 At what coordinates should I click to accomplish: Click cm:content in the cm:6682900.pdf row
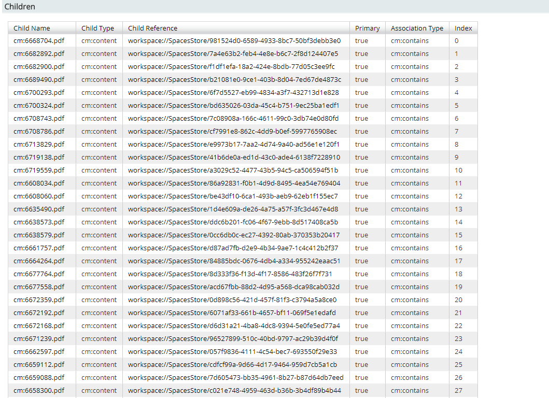[99, 66]
